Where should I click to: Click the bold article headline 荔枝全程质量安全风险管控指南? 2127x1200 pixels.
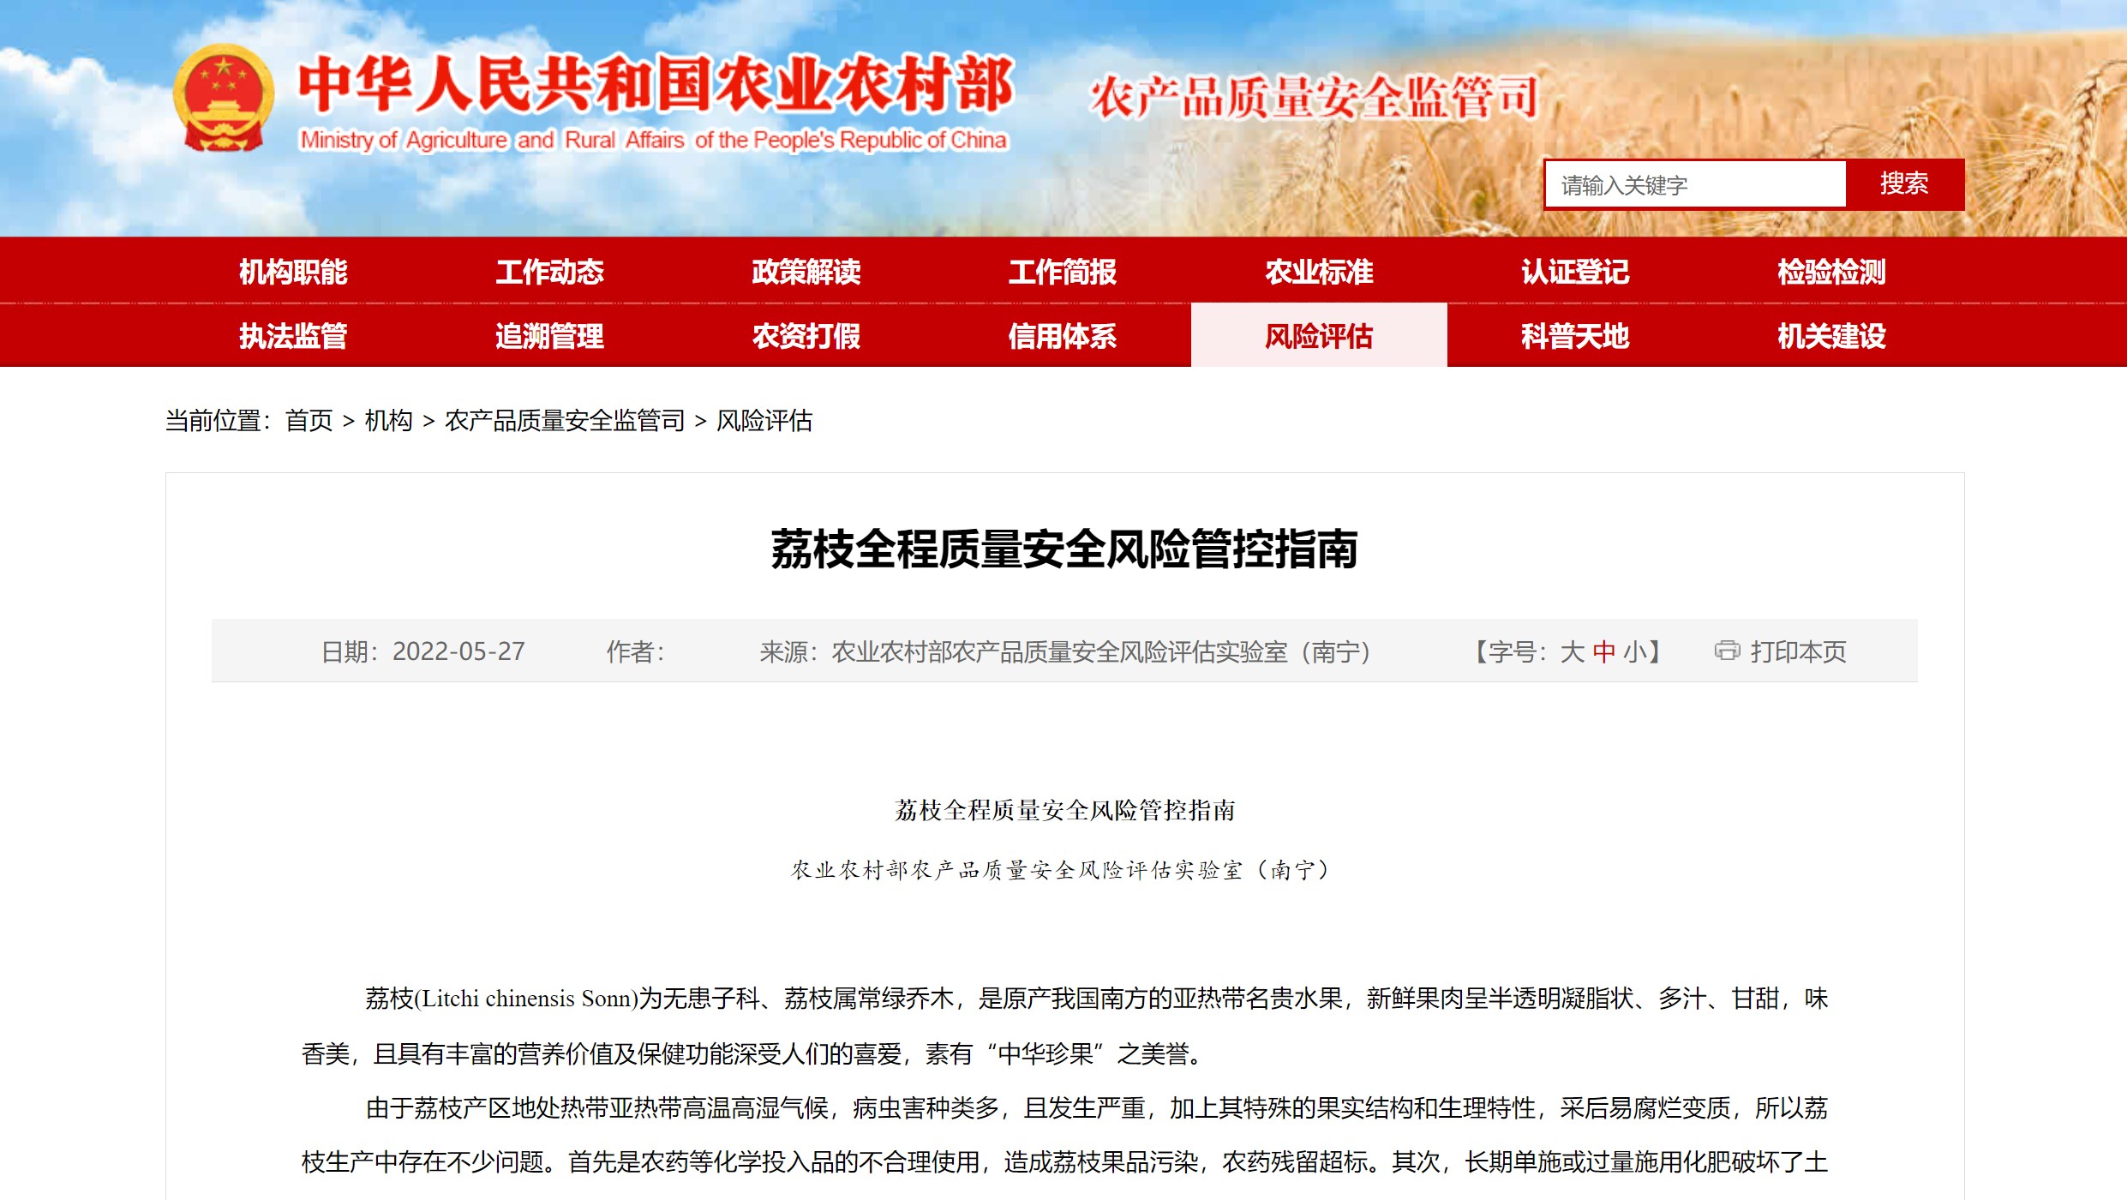pos(1063,549)
